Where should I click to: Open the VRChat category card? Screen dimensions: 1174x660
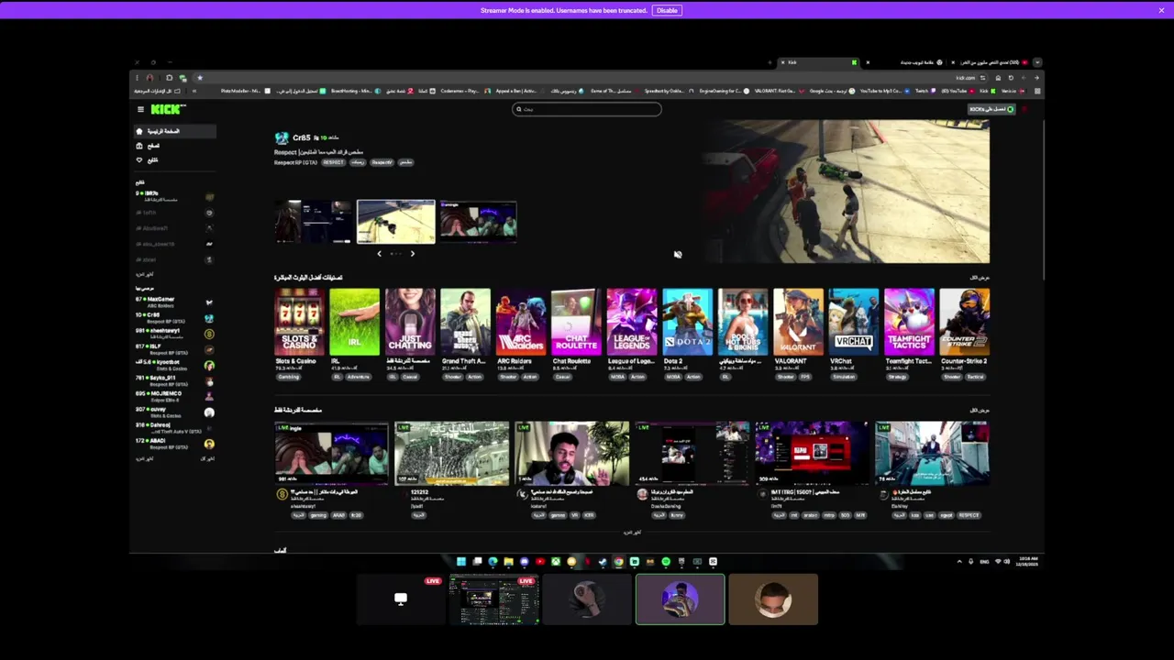853,321
